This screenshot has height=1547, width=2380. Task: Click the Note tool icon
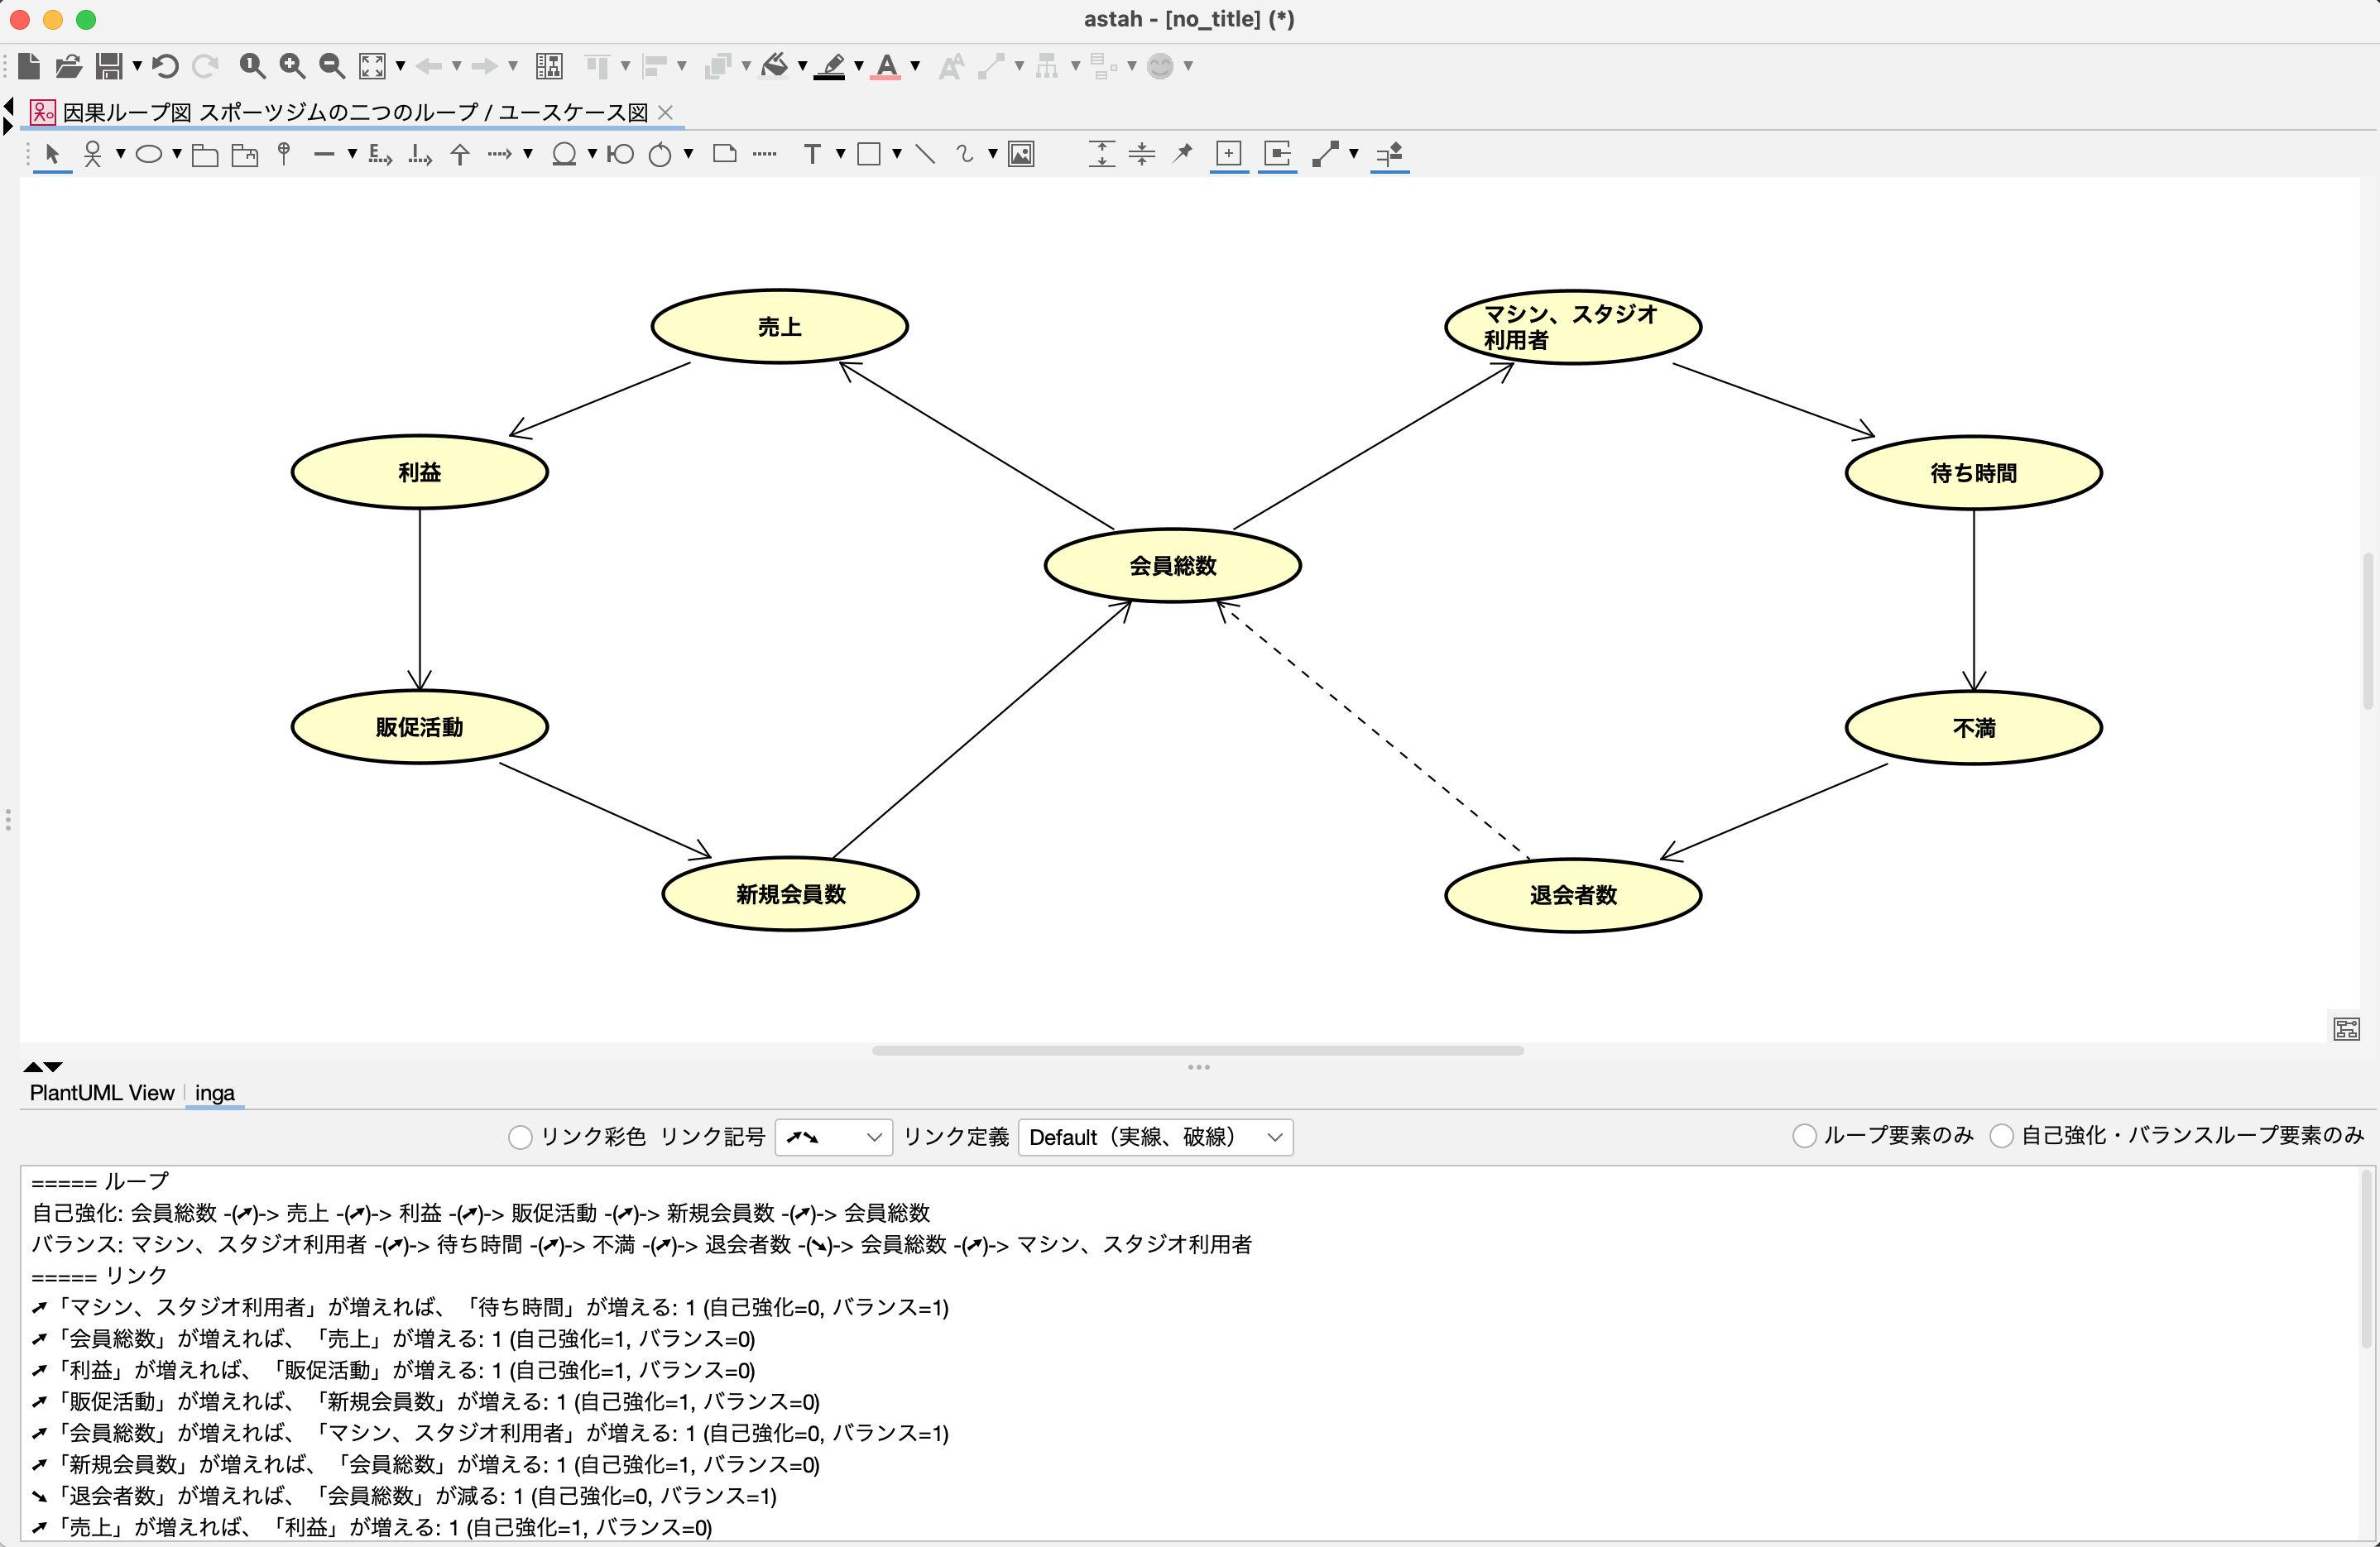[725, 154]
